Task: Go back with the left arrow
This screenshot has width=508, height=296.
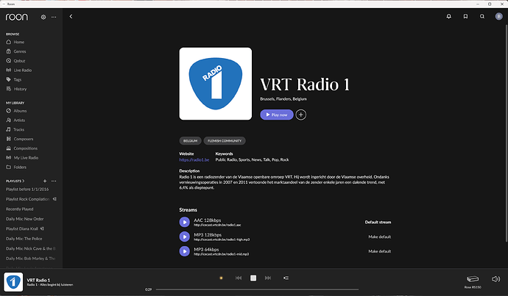Action: pos(71,16)
